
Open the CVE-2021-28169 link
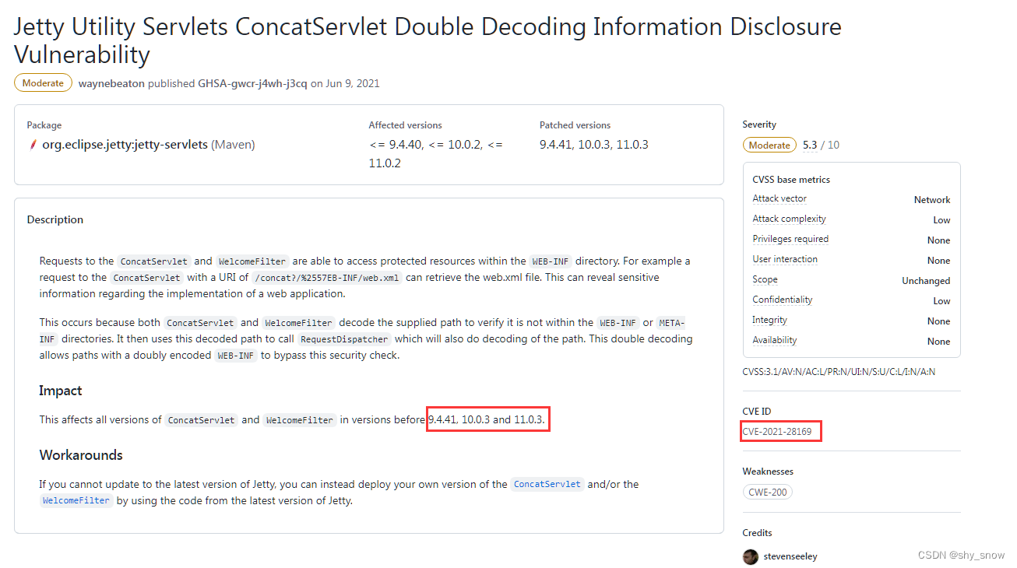[777, 432]
